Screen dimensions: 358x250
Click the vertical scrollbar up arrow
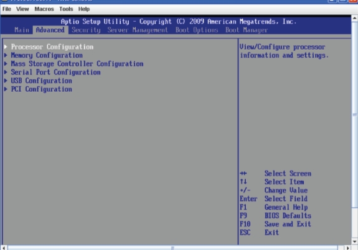tap(354, 18)
